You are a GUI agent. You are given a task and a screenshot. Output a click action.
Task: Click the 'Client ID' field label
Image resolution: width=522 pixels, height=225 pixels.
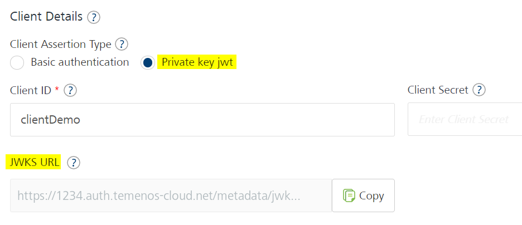pos(31,90)
